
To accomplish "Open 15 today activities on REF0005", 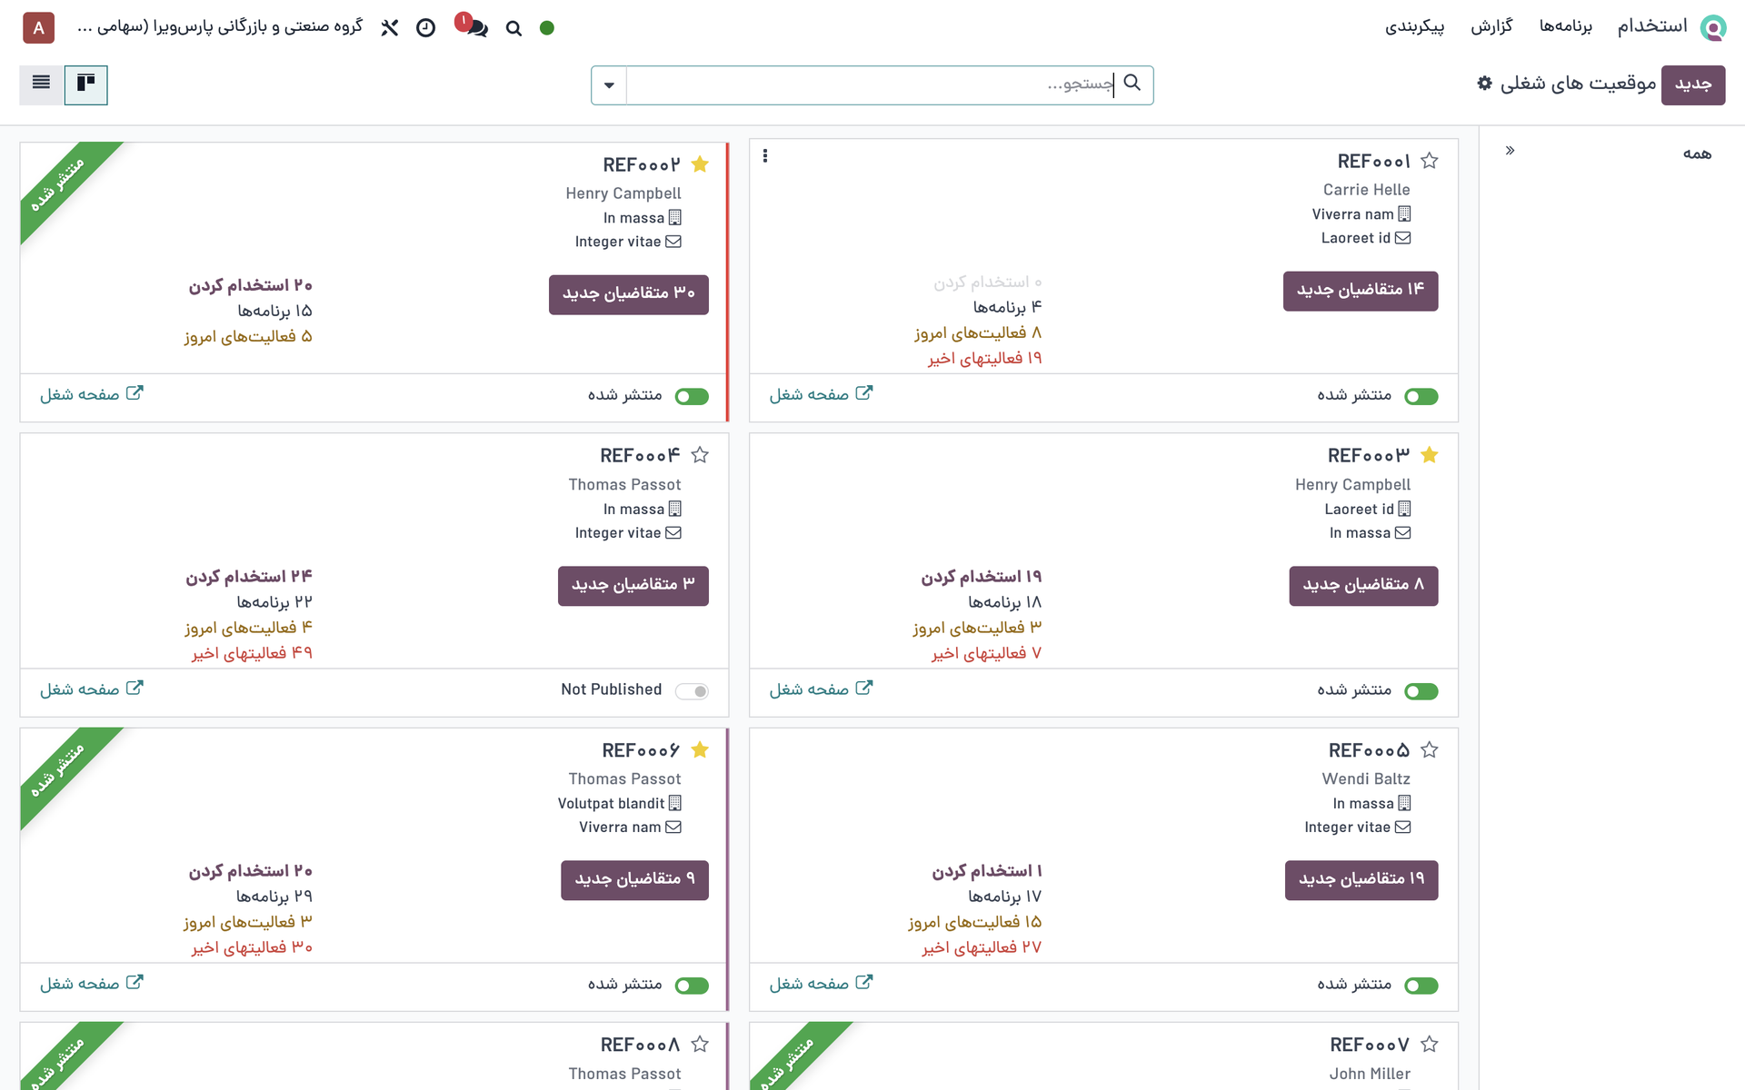I will 974,922.
